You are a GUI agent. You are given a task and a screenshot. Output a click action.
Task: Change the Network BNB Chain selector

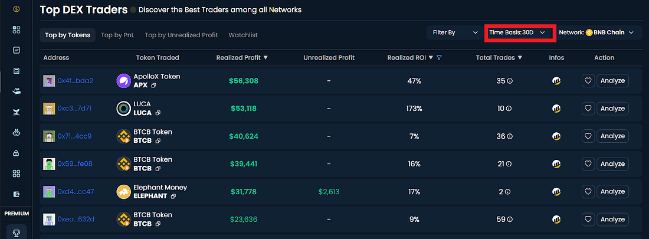tap(596, 32)
